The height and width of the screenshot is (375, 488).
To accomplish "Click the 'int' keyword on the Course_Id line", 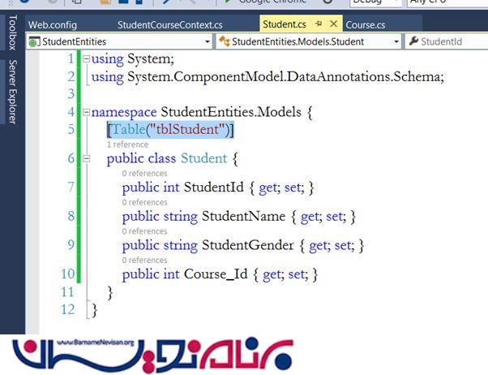I will click(x=172, y=274).
